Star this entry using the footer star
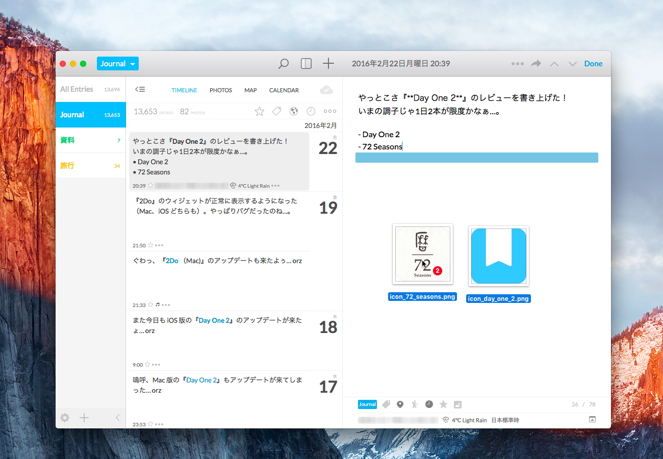This screenshot has height=459, width=663. (x=443, y=404)
